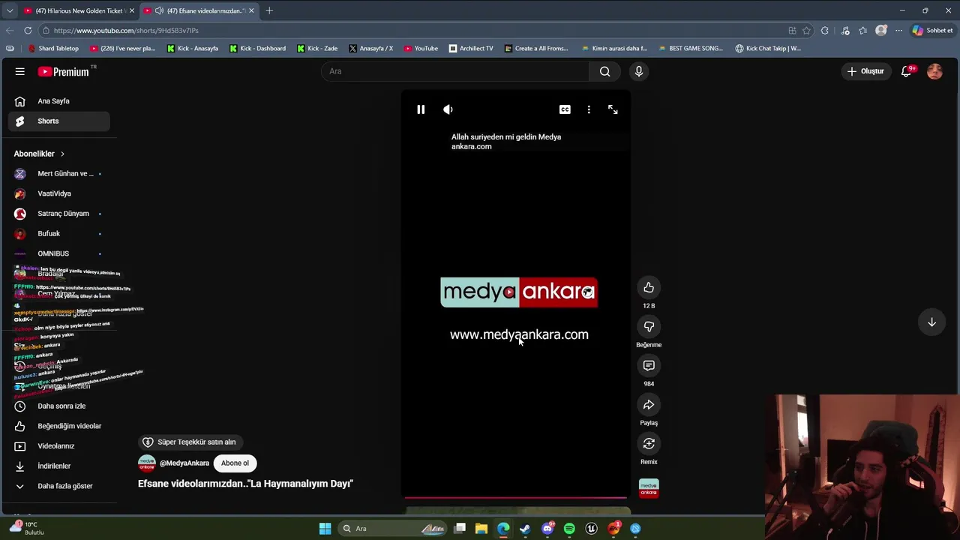The width and height of the screenshot is (960, 540).
Task: Submit search with magnifier button
Action: click(x=604, y=71)
